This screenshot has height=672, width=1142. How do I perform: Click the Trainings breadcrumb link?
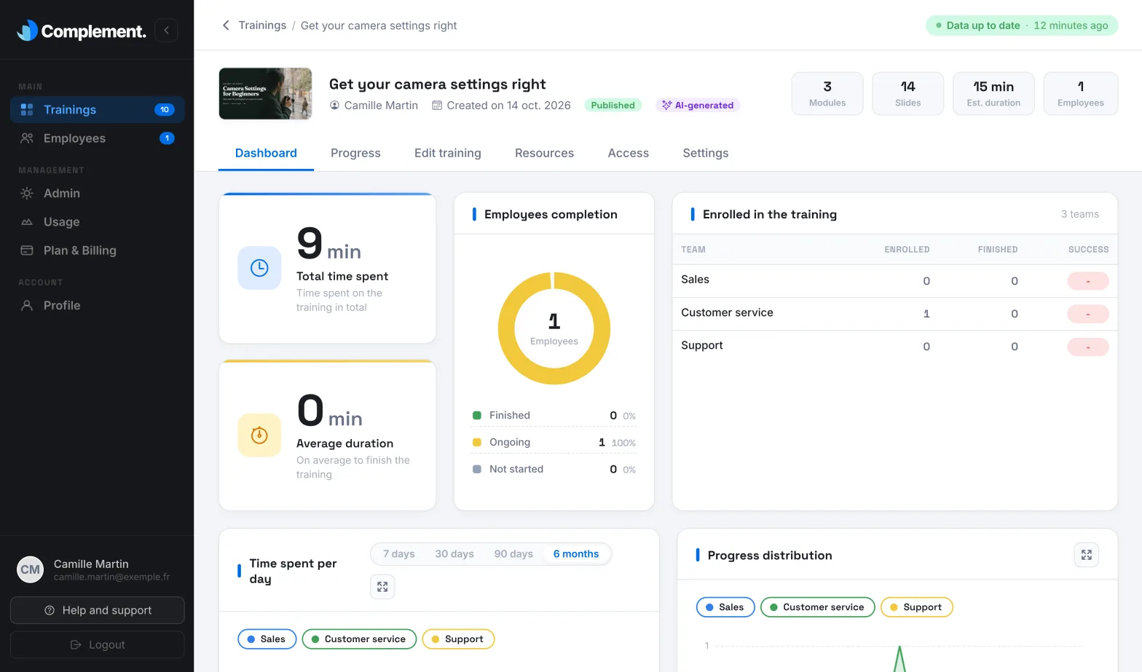click(x=262, y=25)
